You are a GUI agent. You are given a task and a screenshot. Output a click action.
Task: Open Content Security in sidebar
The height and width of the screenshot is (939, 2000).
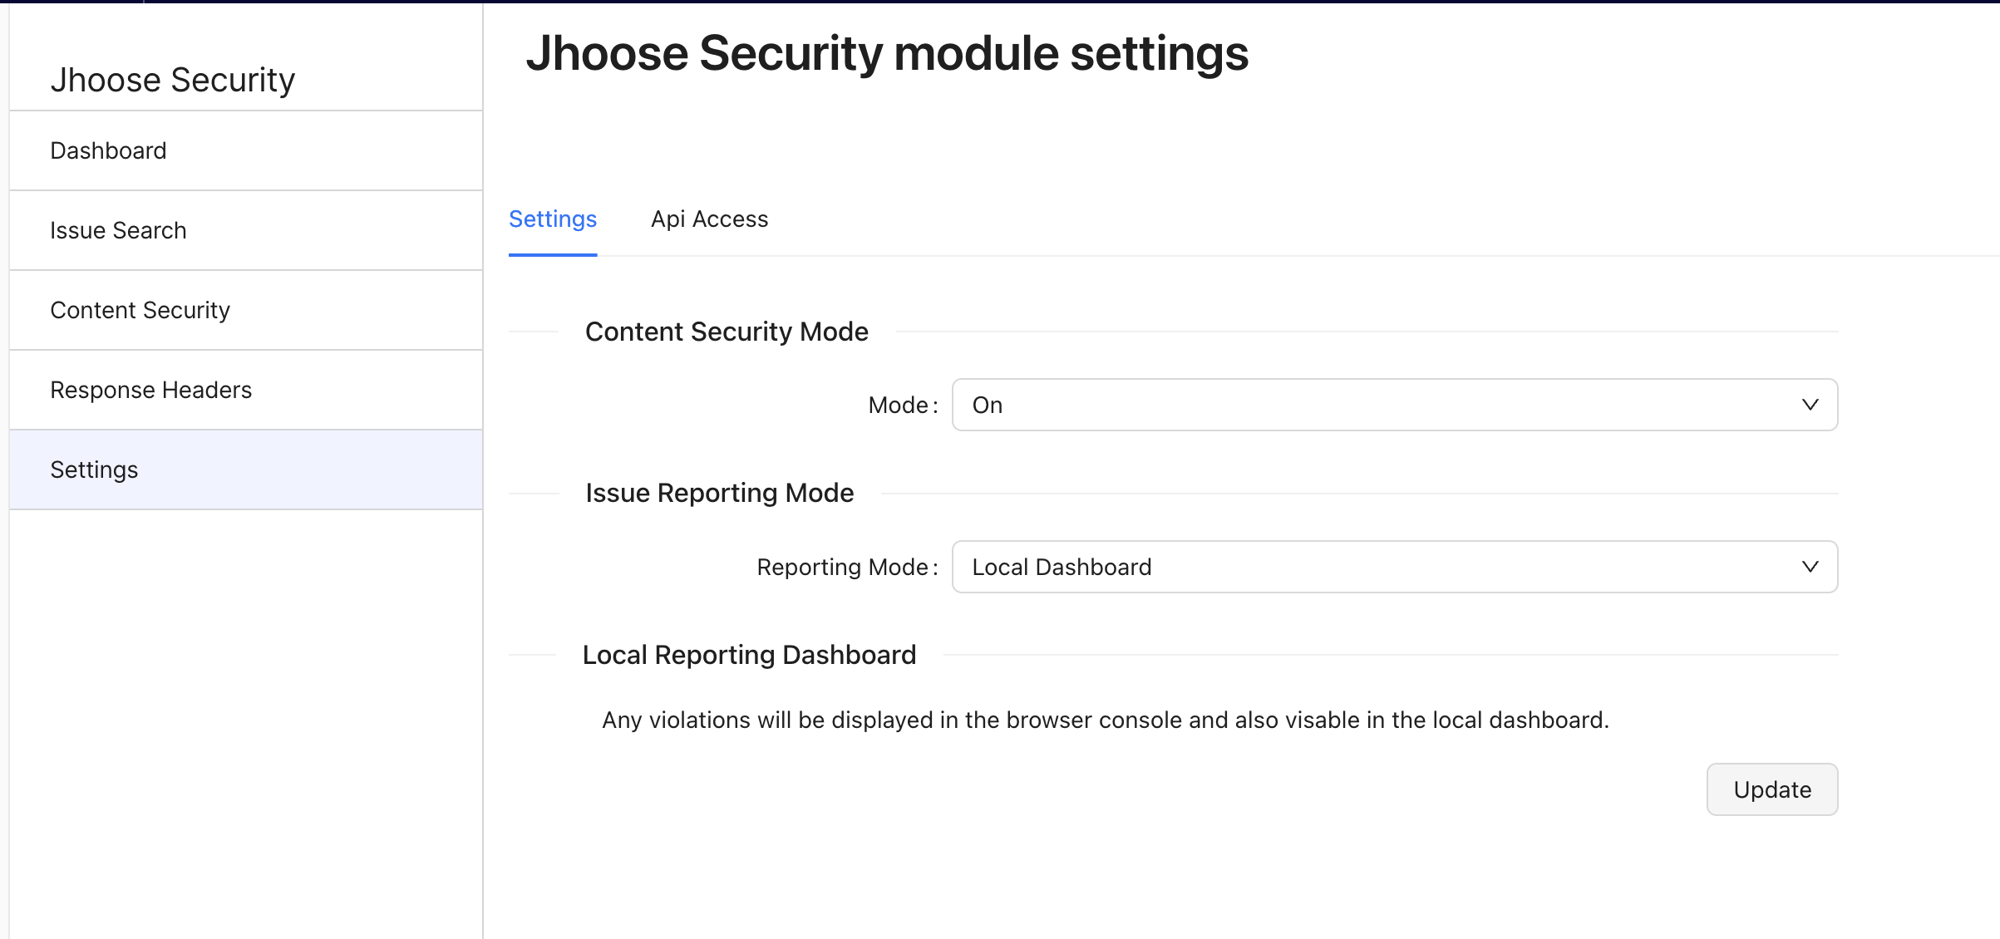coord(140,310)
